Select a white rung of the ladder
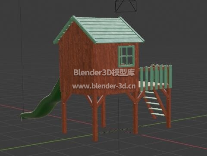This screenshot has width=207, height=156. pyautogui.click(x=153, y=103)
